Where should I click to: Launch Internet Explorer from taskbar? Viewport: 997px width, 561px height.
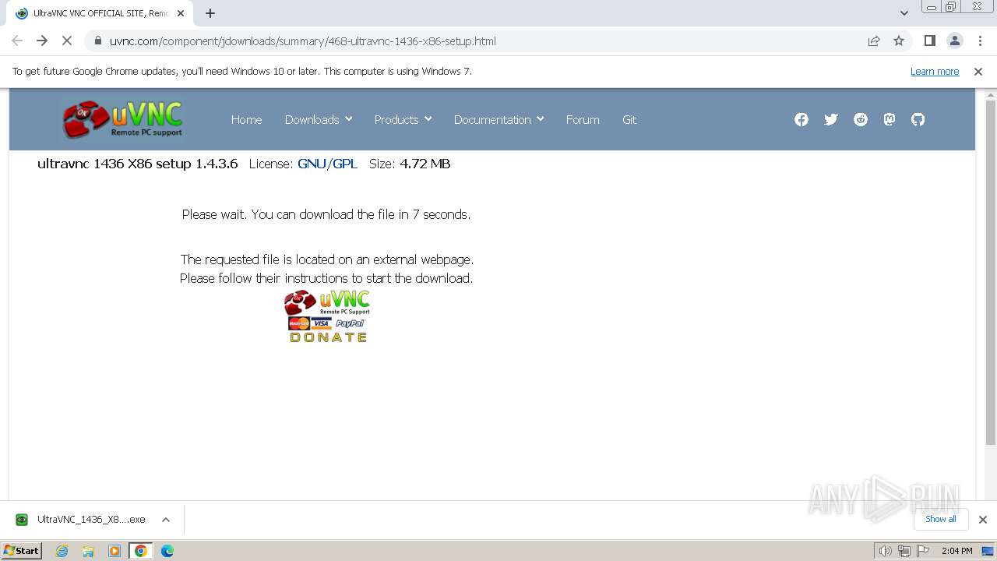click(x=62, y=550)
